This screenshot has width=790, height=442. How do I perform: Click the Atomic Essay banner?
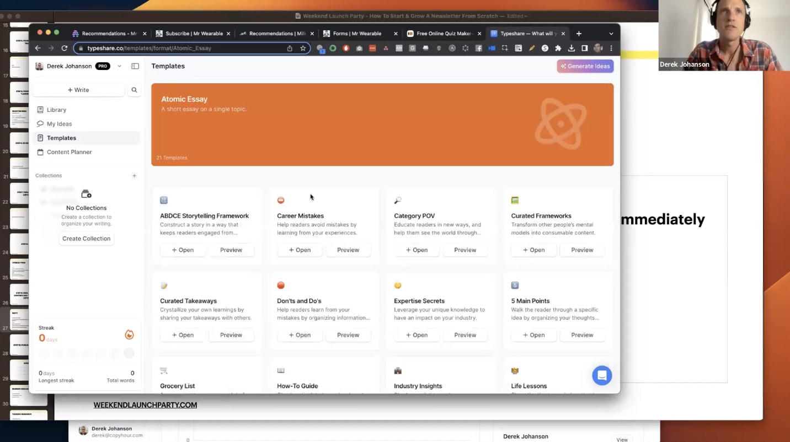382,125
